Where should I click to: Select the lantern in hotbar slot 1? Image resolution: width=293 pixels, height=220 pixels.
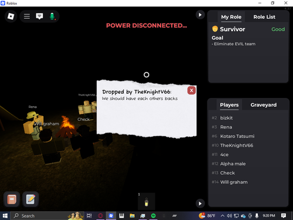pos(146,202)
